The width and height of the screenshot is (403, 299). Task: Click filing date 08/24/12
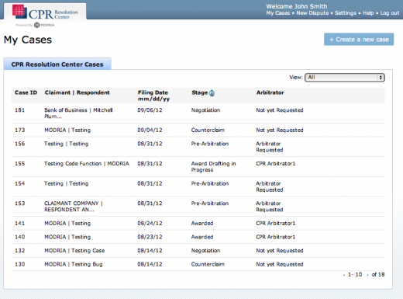click(x=150, y=224)
